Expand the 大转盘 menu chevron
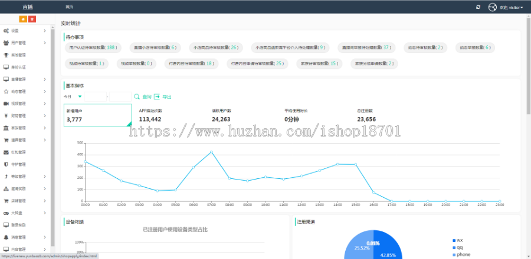Image resolution: width=531 pixels, height=259 pixels. pyautogui.click(x=45, y=213)
